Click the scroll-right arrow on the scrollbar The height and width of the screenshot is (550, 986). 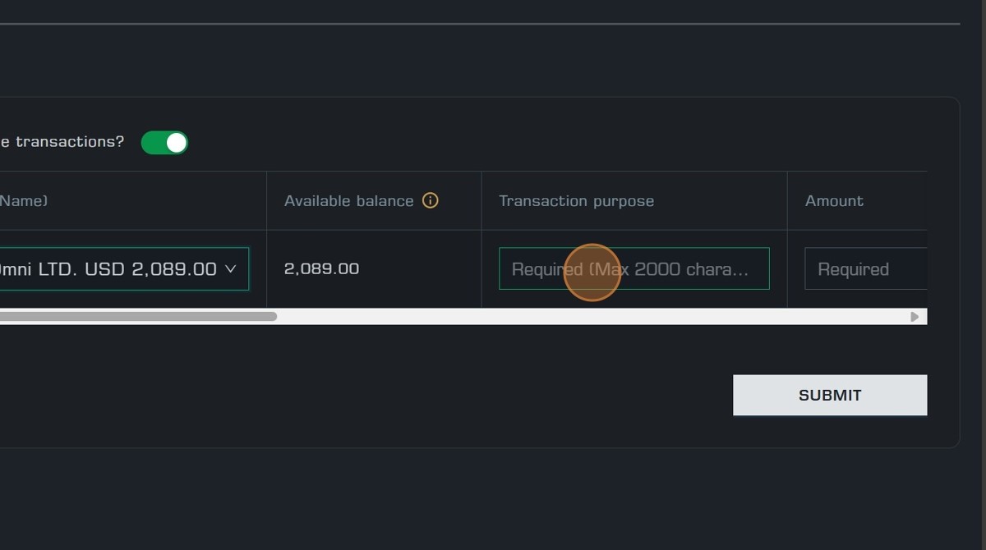[914, 317]
